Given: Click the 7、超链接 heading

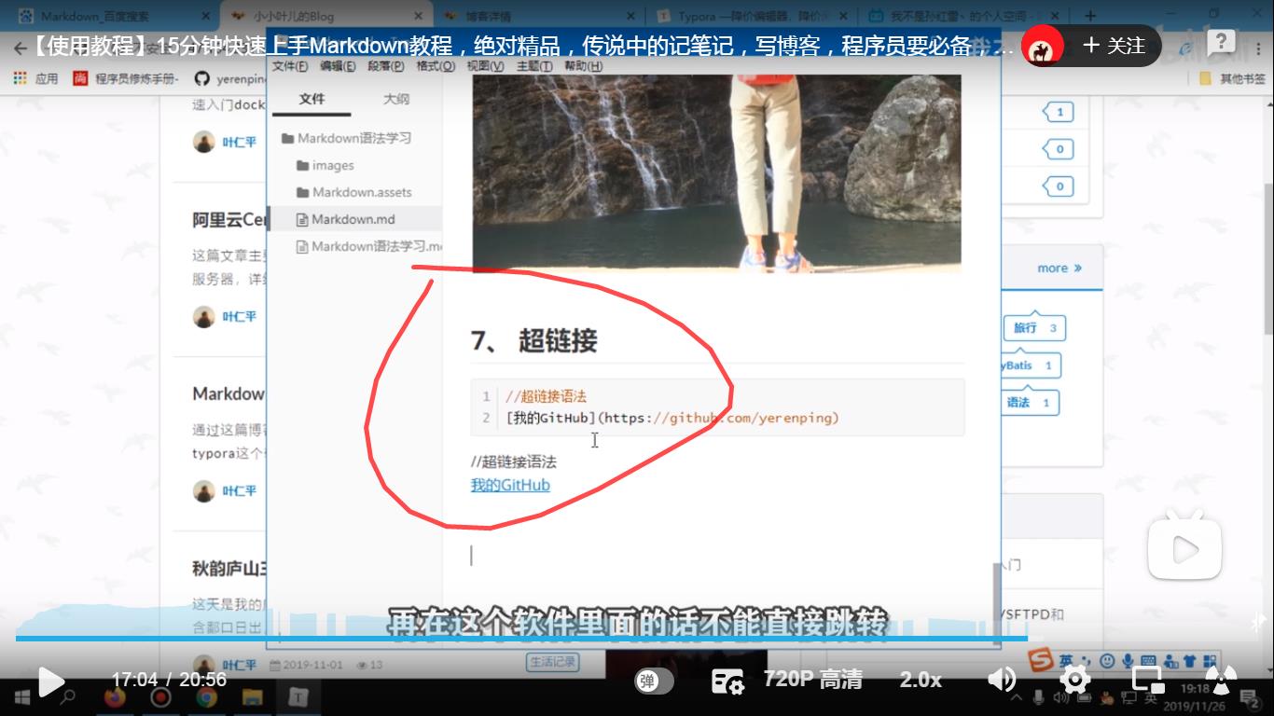Looking at the screenshot, I should [x=533, y=341].
